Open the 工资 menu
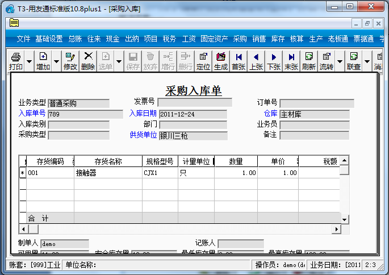 click(189, 39)
